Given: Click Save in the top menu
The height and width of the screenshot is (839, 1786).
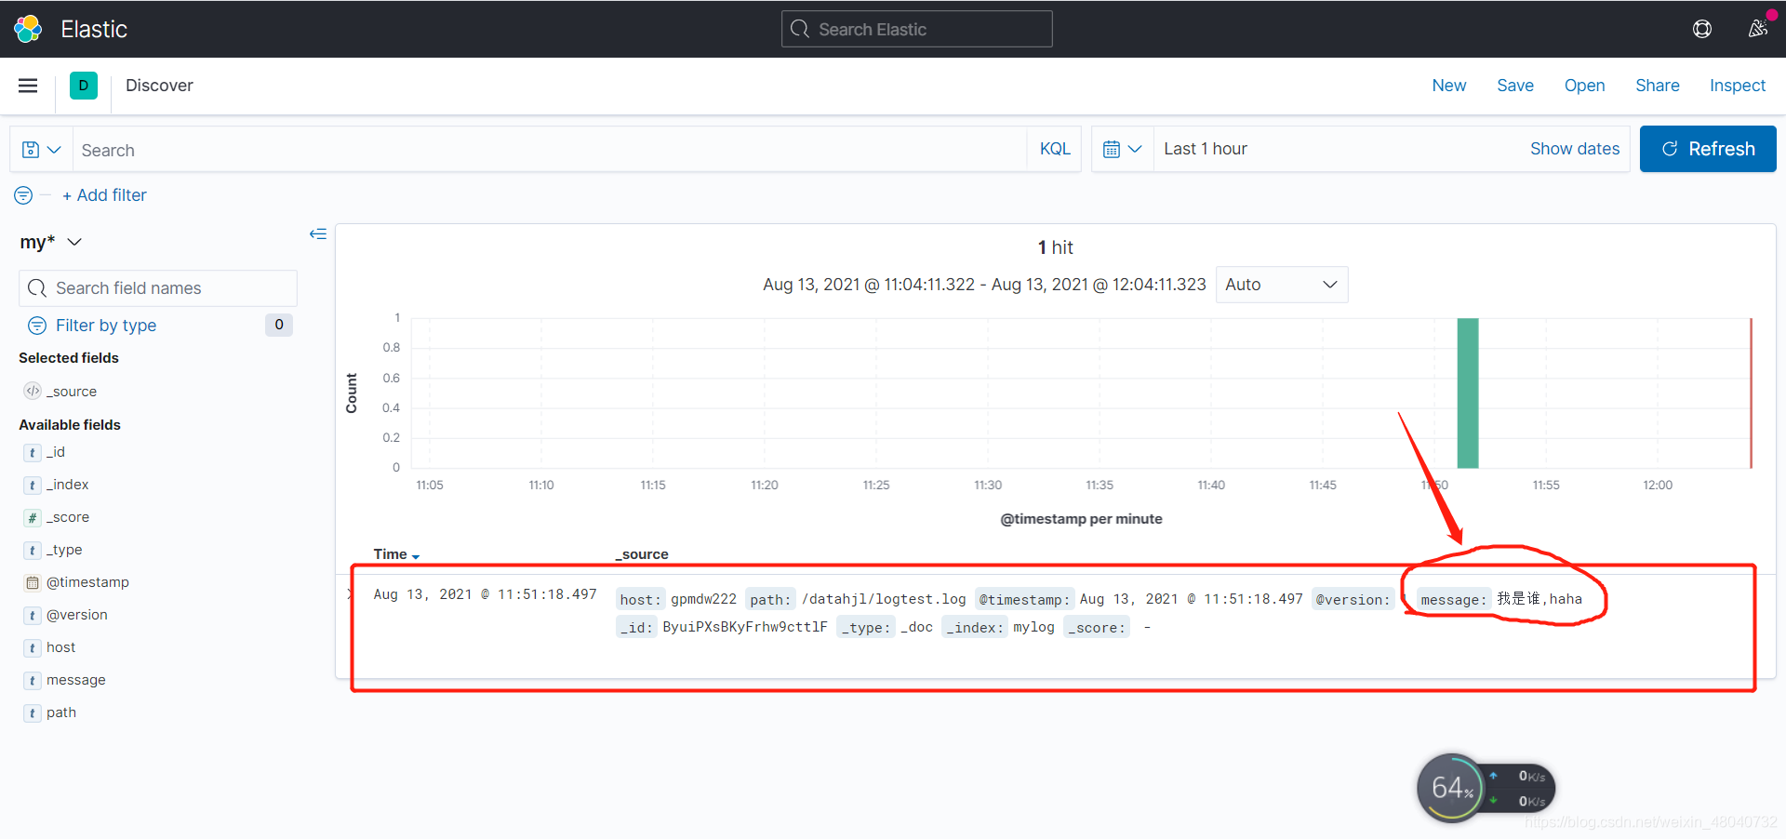Looking at the screenshot, I should [x=1515, y=86].
